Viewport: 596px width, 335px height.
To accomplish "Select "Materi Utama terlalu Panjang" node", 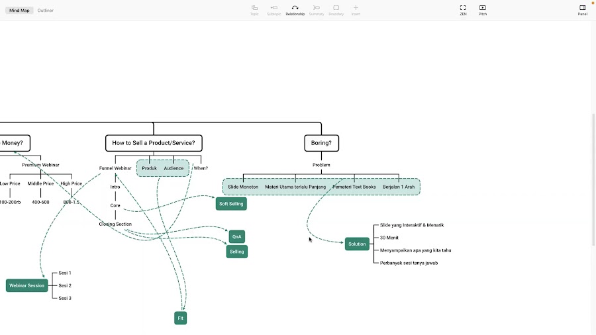I will coord(295,187).
